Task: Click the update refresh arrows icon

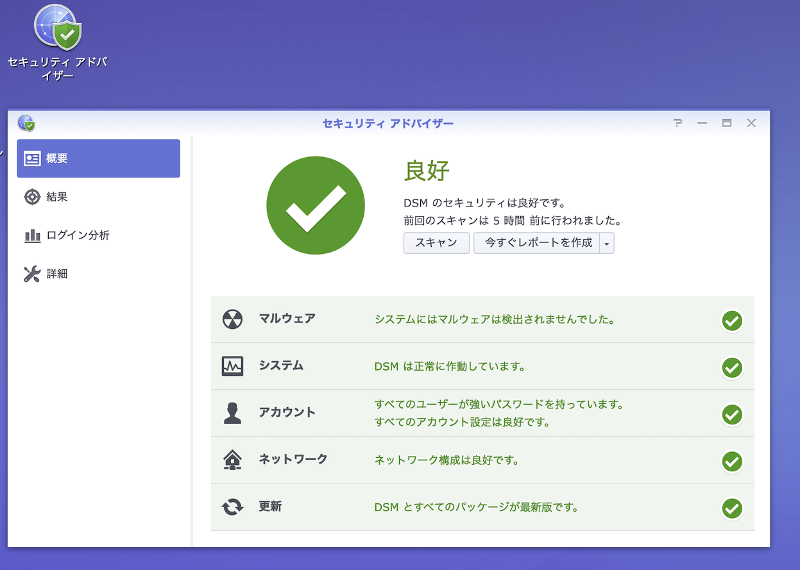Action: 232,507
